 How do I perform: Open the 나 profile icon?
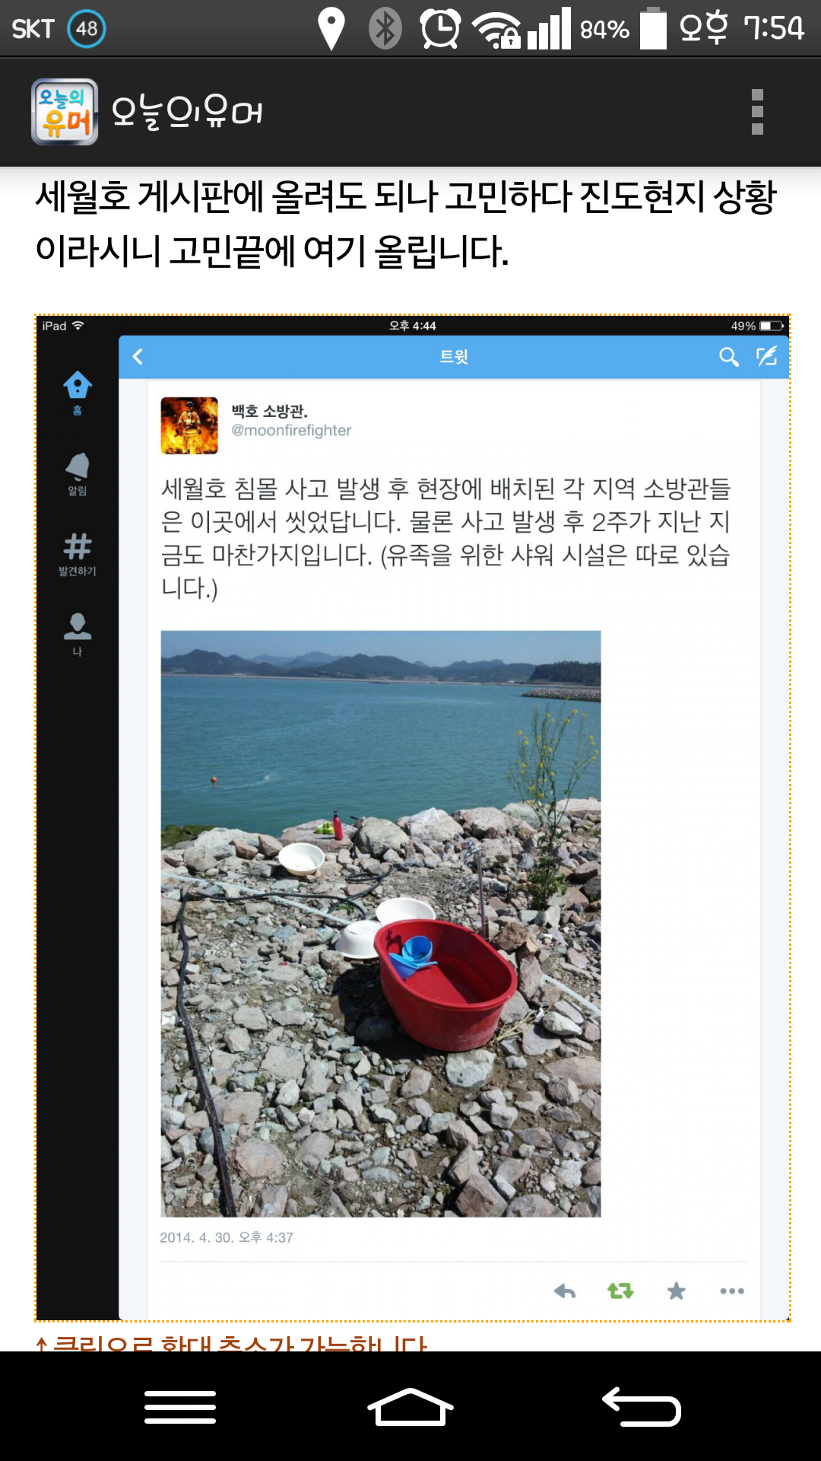[77, 633]
